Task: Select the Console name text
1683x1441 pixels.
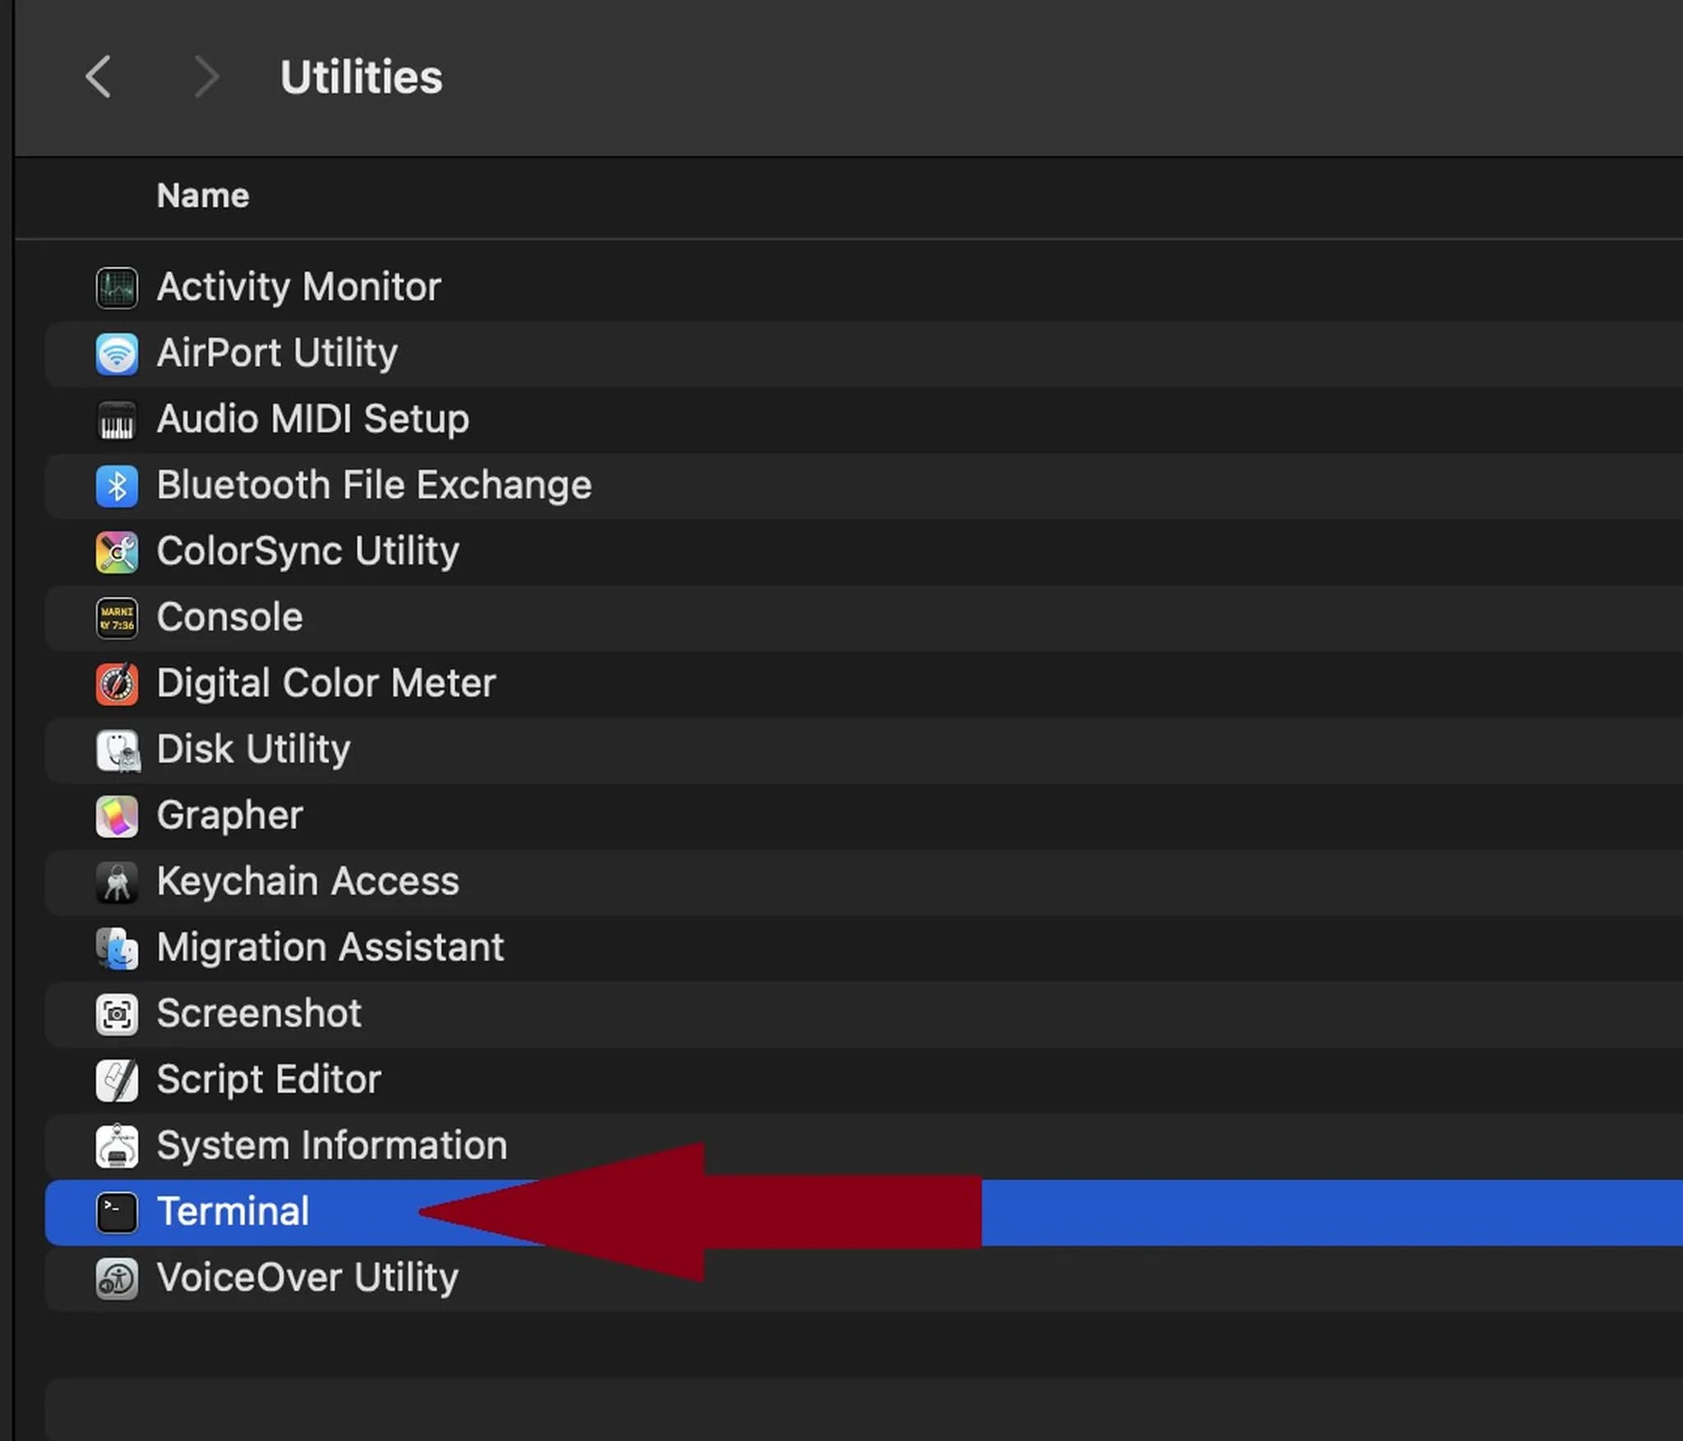Action: pyautogui.click(x=230, y=617)
